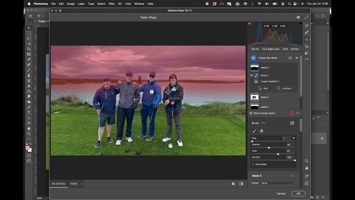Open the Filter menu
This screenshot has width=355, height=200.
point(111,4)
